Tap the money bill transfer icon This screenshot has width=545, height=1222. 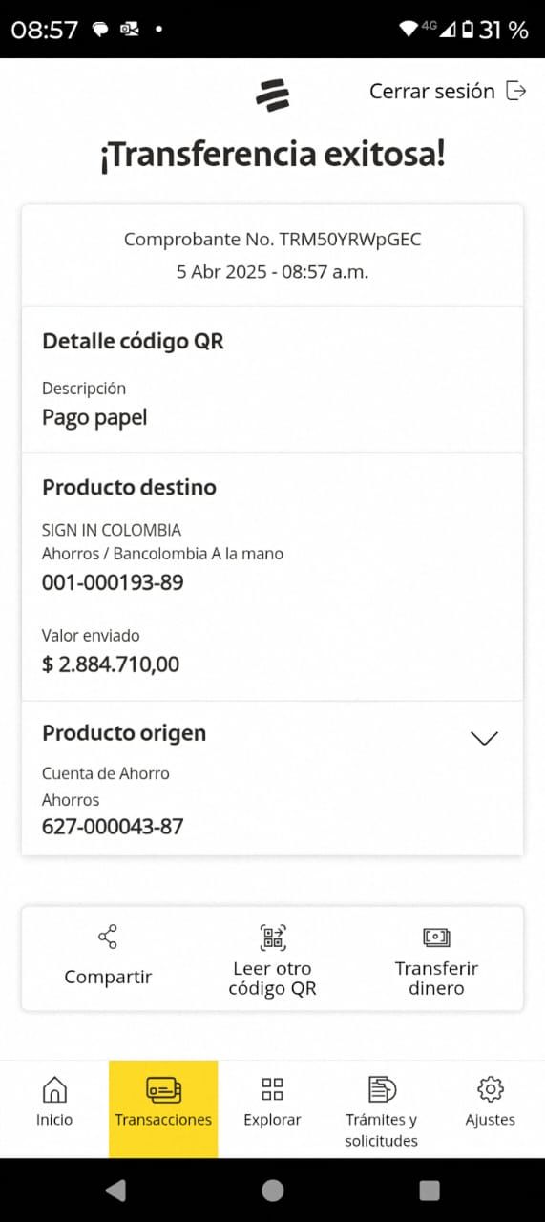(436, 938)
